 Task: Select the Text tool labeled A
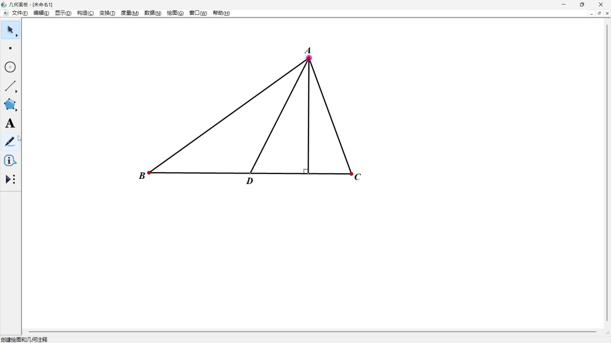pyautogui.click(x=10, y=123)
